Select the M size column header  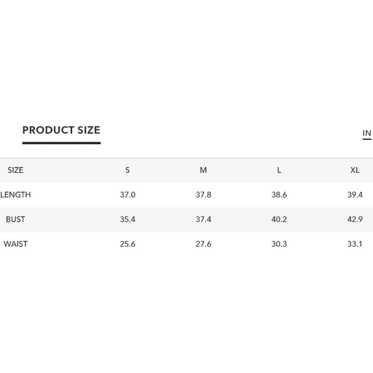point(203,170)
